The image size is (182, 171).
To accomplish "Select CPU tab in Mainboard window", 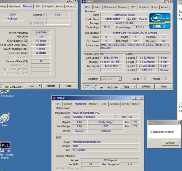I will click(58, 104).
